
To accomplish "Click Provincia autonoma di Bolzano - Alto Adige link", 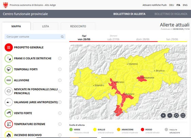I will (33, 5).
